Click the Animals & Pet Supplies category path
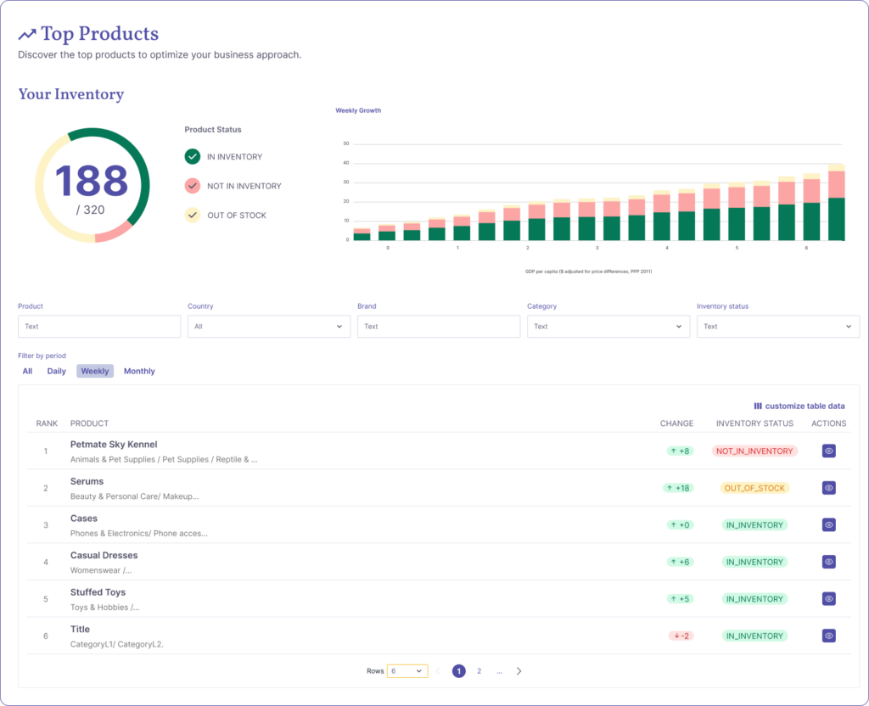This screenshot has height=706, width=869. [164, 459]
